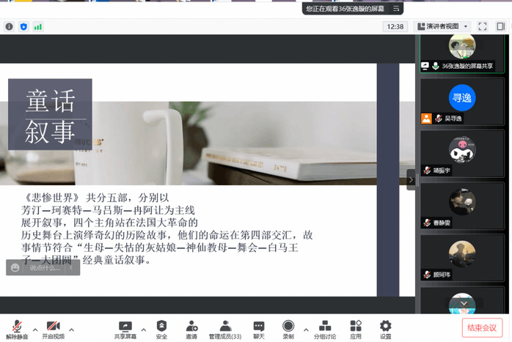Unmute the microphone (解除静音)
Screen dimensions: 512x342
pos(16,328)
